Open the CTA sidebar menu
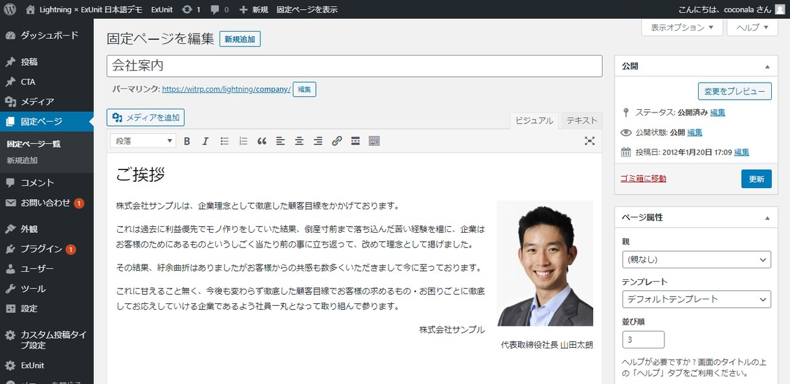Image resolution: width=790 pixels, height=384 pixels. 47,82
